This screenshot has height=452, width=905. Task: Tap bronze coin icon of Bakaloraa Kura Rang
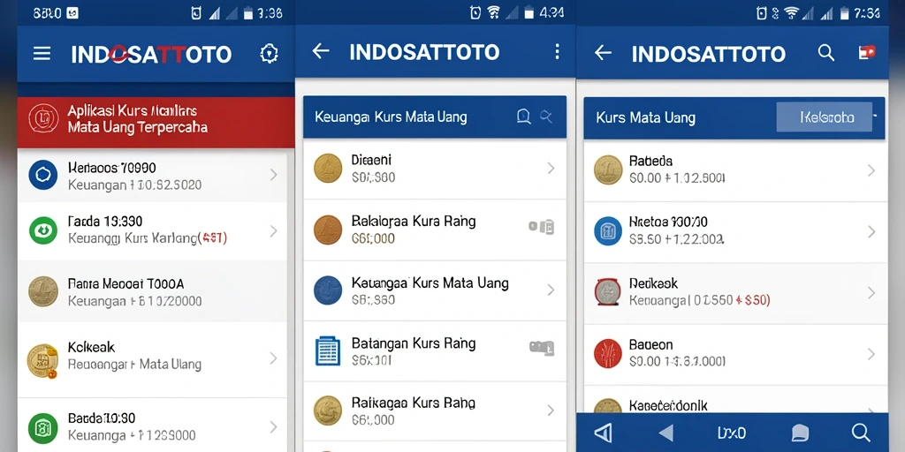pyautogui.click(x=328, y=230)
